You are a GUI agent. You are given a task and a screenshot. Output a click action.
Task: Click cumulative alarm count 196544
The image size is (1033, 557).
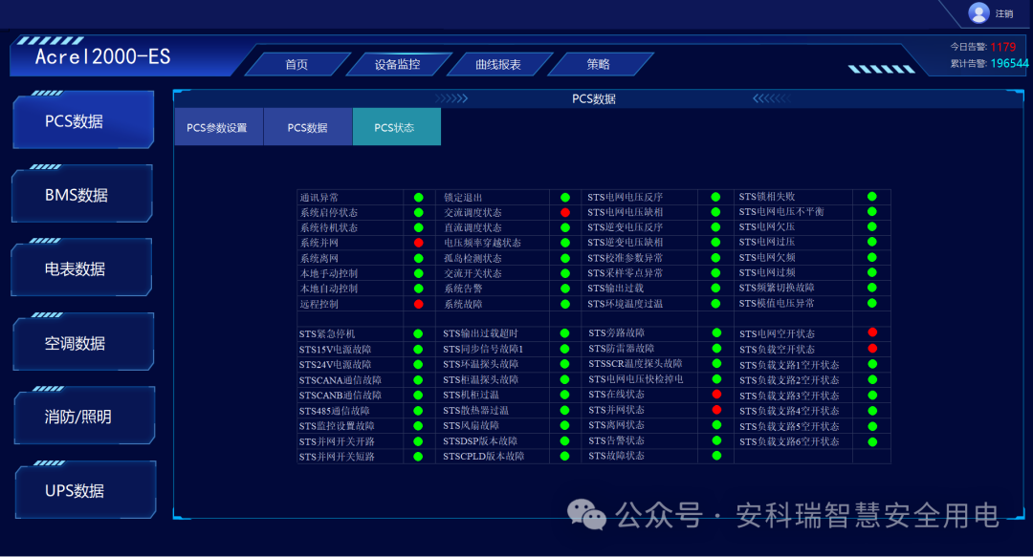pyautogui.click(x=1009, y=63)
